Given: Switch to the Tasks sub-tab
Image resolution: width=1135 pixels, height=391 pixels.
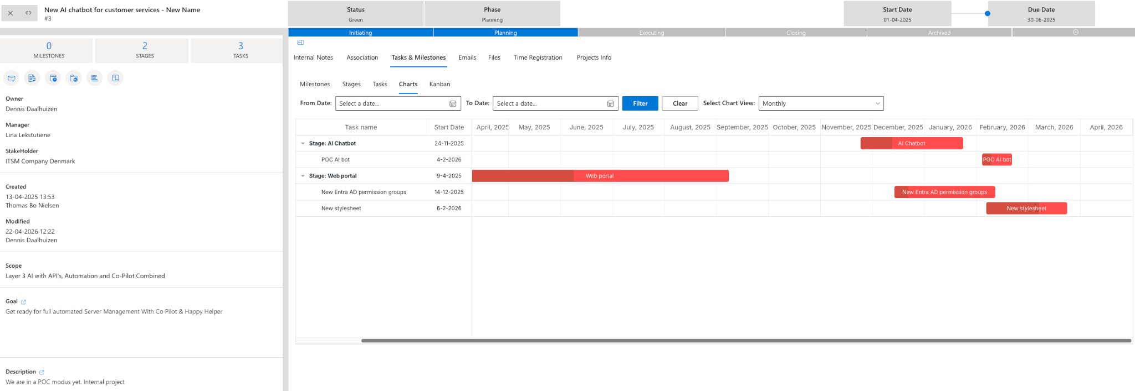Looking at the screenshot, I should click(x=380, y=84).
